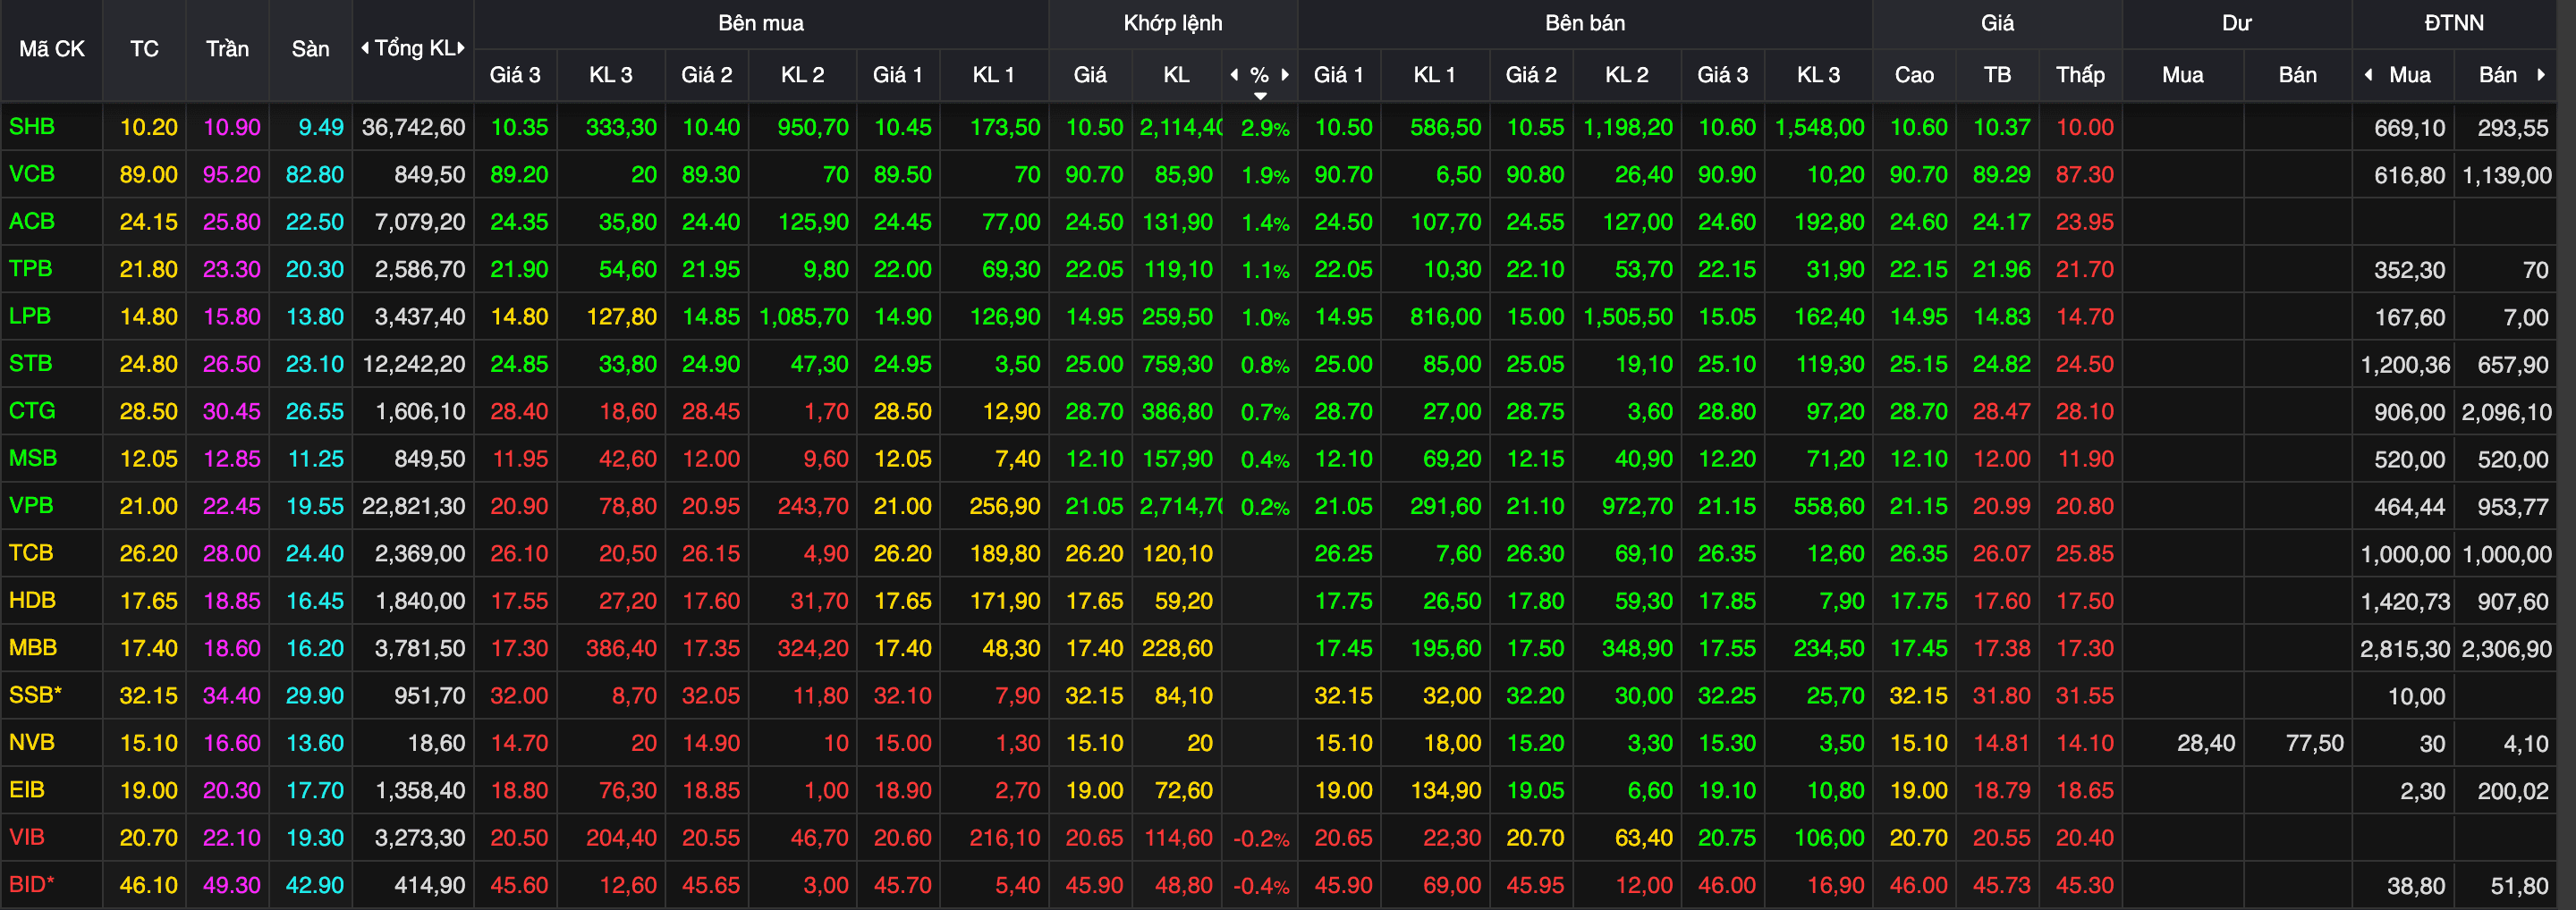The width and height of the screenshot is (2576, 910).
Task: Select the Dư group header
Action: tap(2237, 23)
